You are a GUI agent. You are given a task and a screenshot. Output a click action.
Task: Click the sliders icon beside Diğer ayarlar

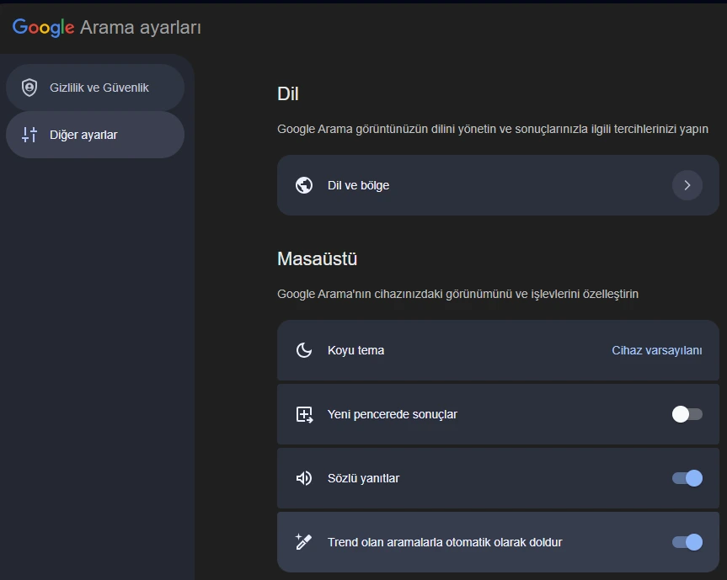(x=29, y=135)
